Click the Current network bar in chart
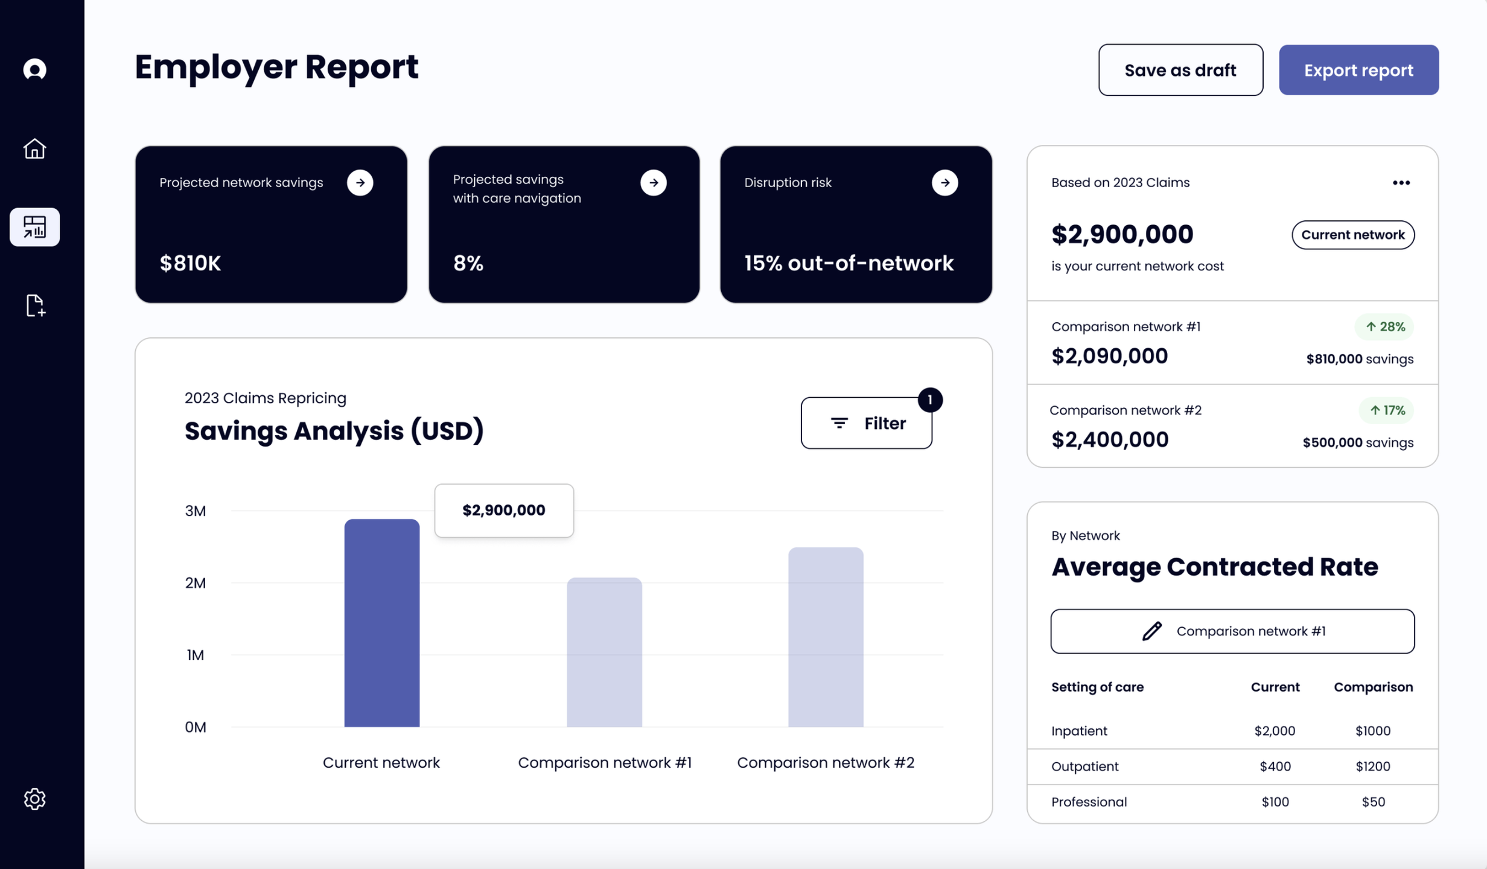 [x=381, y=622]
